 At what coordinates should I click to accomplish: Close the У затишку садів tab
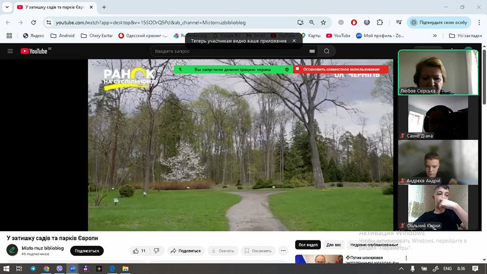point(91,7)
